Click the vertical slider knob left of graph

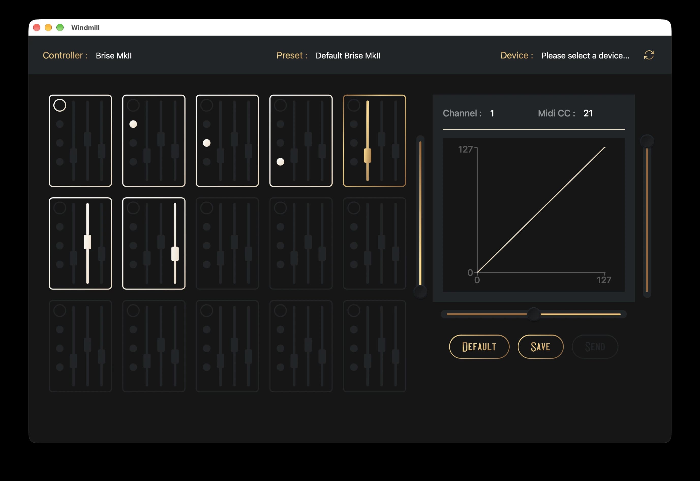pos(420,291)
